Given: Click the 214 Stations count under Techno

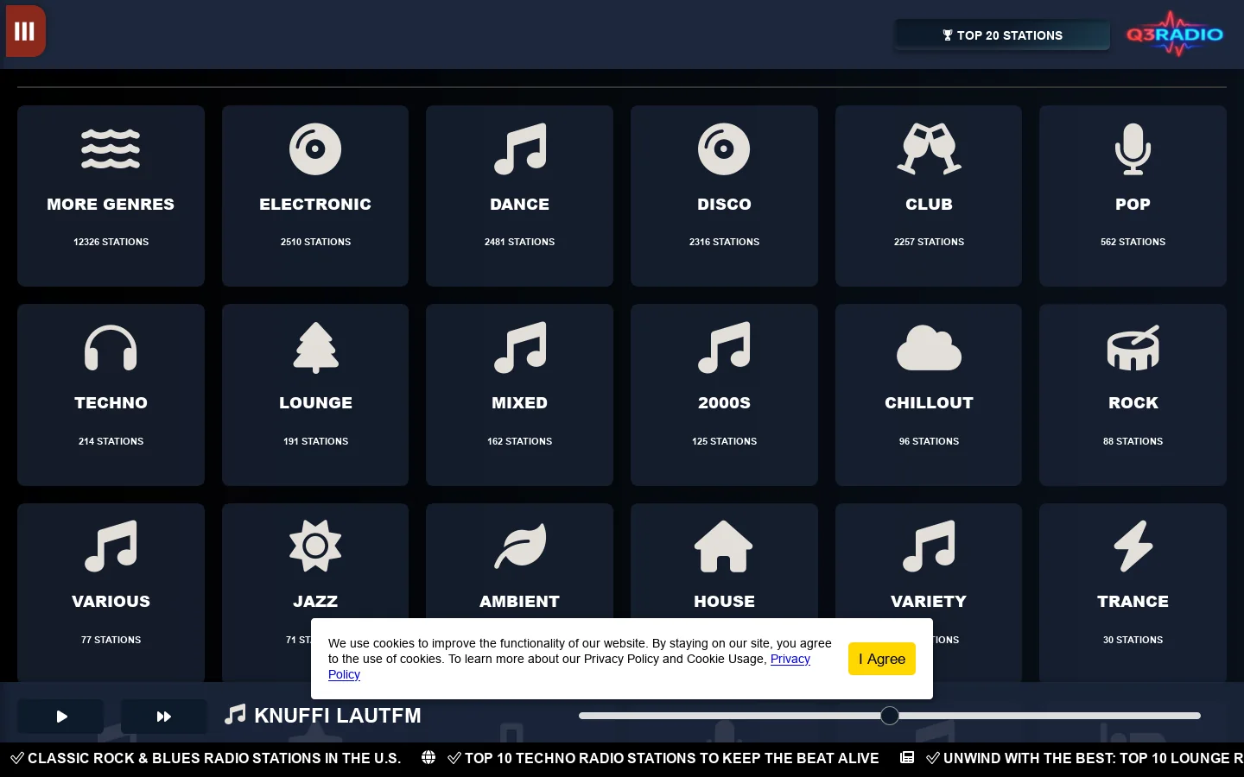Looking at the screenshot, I should (111, 441).
